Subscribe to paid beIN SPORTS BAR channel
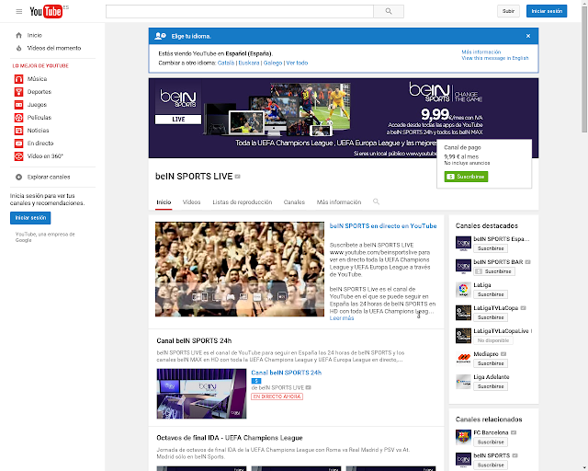The image size is (588, 471). (494, 271)
